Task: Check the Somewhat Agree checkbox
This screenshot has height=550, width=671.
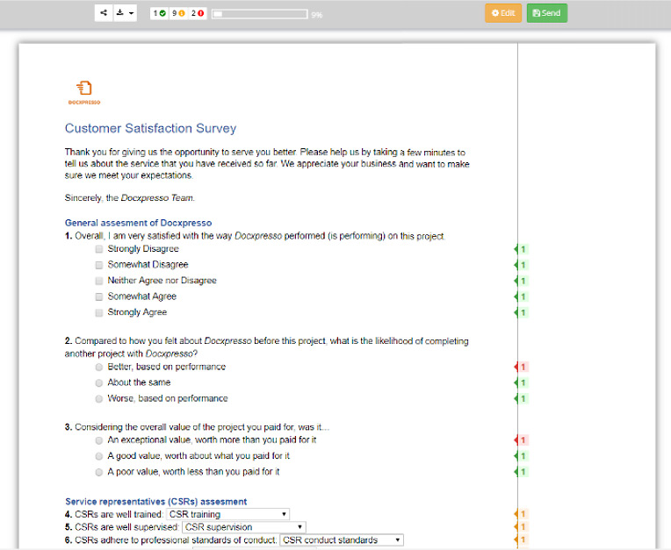Action: coord(99,296)
